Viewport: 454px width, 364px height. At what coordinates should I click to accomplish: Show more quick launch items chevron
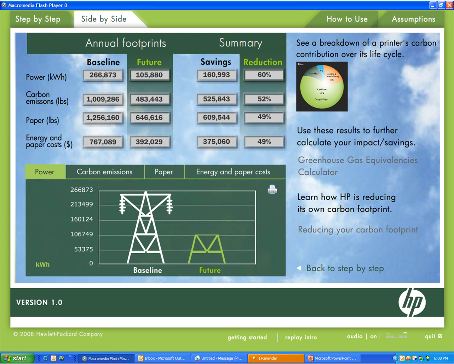click(70, 357)
